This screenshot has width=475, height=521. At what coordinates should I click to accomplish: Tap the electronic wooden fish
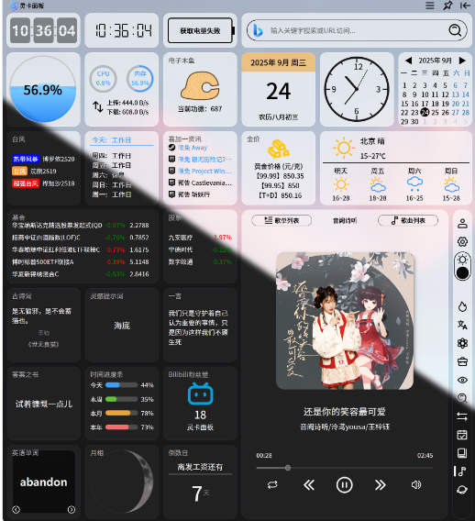tap(200, 85)
